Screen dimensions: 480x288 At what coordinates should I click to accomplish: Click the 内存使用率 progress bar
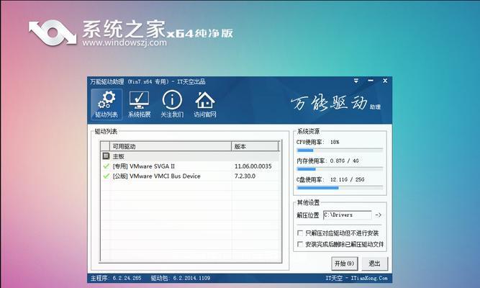(340, 168)
